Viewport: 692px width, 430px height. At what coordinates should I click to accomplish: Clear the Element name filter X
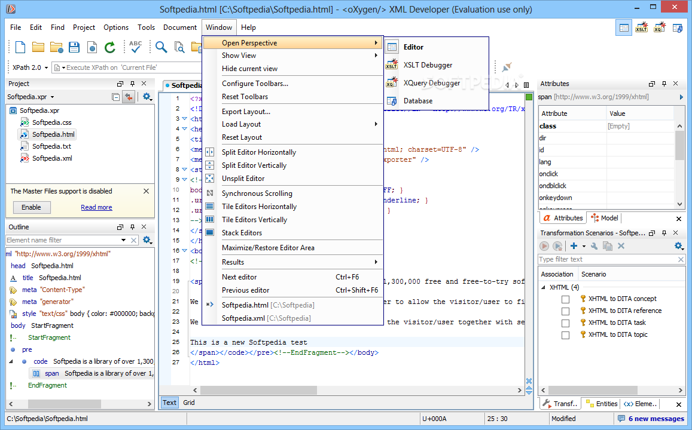click(x=134, y=240)
